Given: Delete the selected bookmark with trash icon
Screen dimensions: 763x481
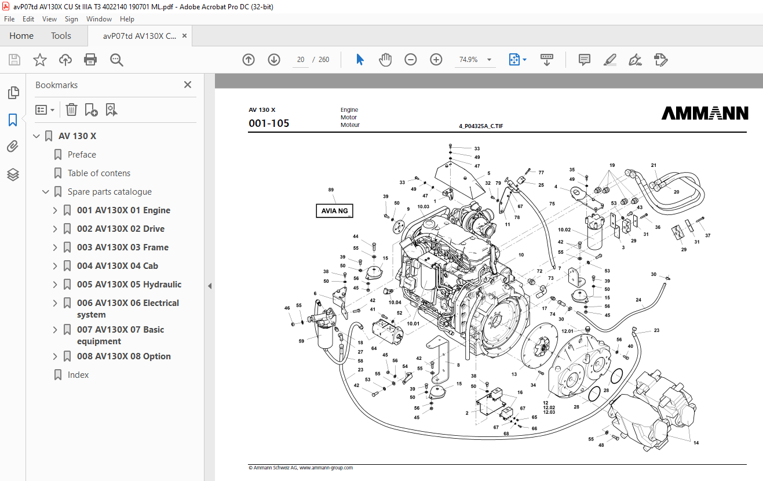Looking at the screenshot, I should click(x=71, y=110).
